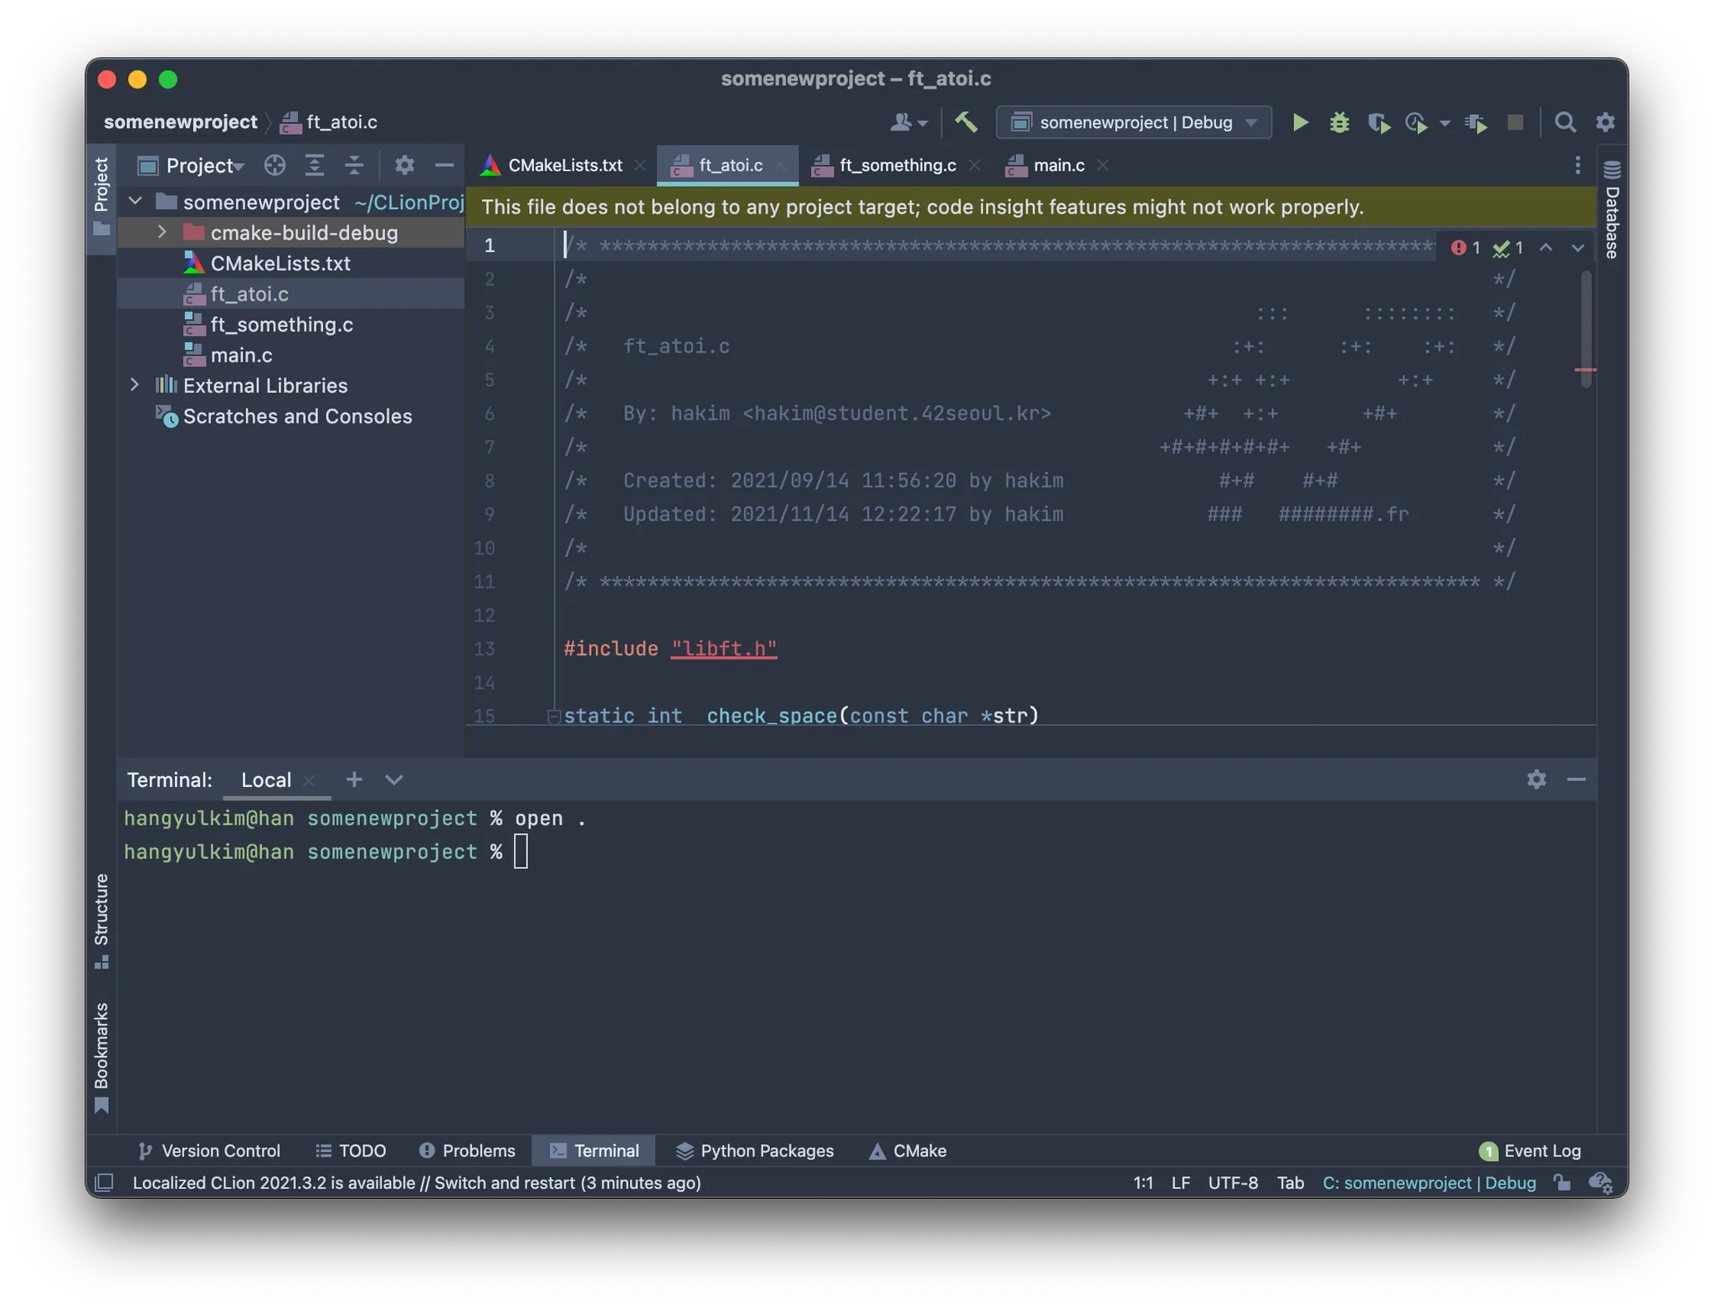Click Select Opened File crosshair icon
The width and height of the screenshot is (1714, 1311).
click(x=275, y=165)
